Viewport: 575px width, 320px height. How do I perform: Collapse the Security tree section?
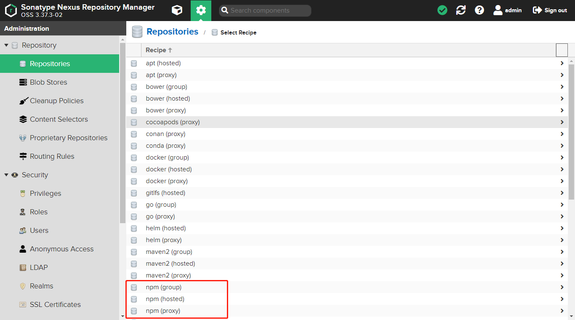[x=6, y=175]
